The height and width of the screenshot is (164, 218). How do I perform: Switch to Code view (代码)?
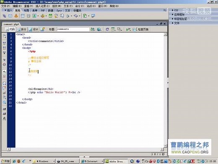(x=10, y=29)
